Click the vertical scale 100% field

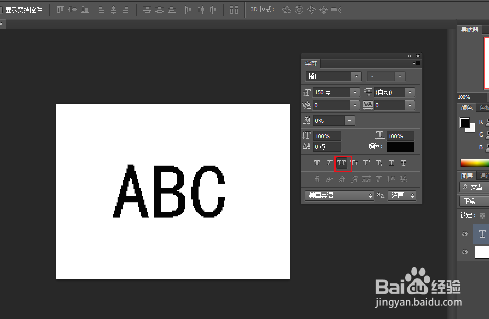[327, 136]
